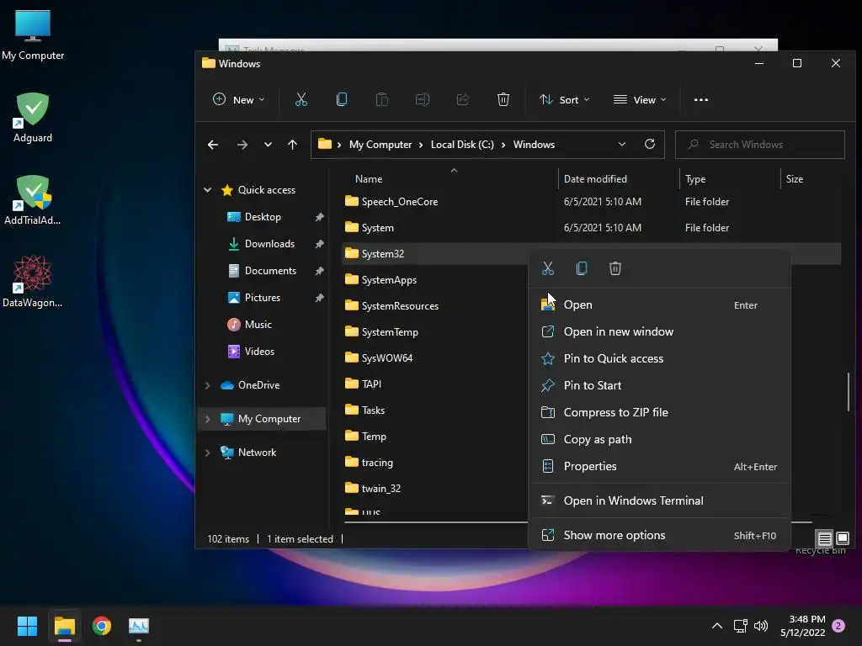The width and height of the screenshot is (862, 646).
Task: Click Local Disk (C:) breadcrumb
Action: coord(462,145)
